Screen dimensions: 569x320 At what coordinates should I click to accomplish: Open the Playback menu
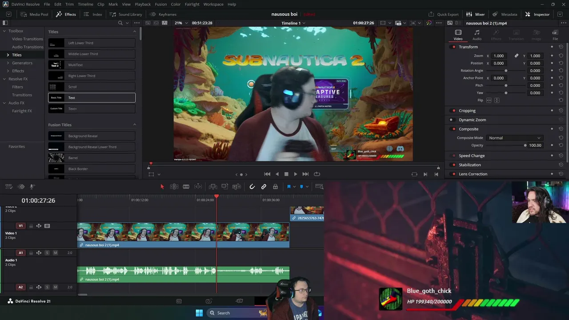pyautogui.click(x=143, y=4)
